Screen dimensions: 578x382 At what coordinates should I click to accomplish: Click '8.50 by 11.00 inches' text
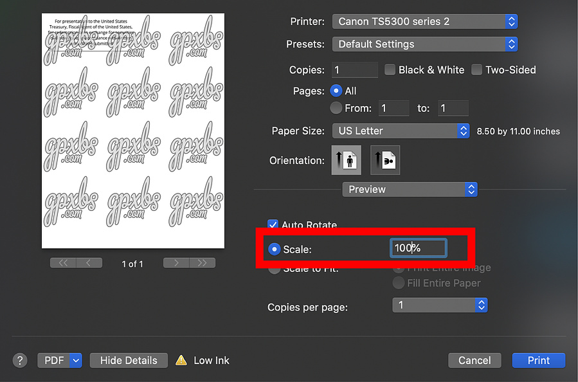518,131
